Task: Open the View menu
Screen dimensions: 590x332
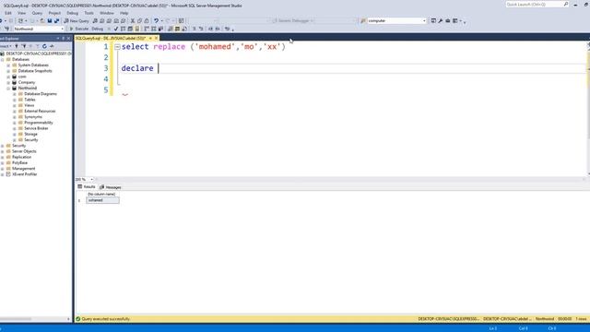Action: pos(21,13)
